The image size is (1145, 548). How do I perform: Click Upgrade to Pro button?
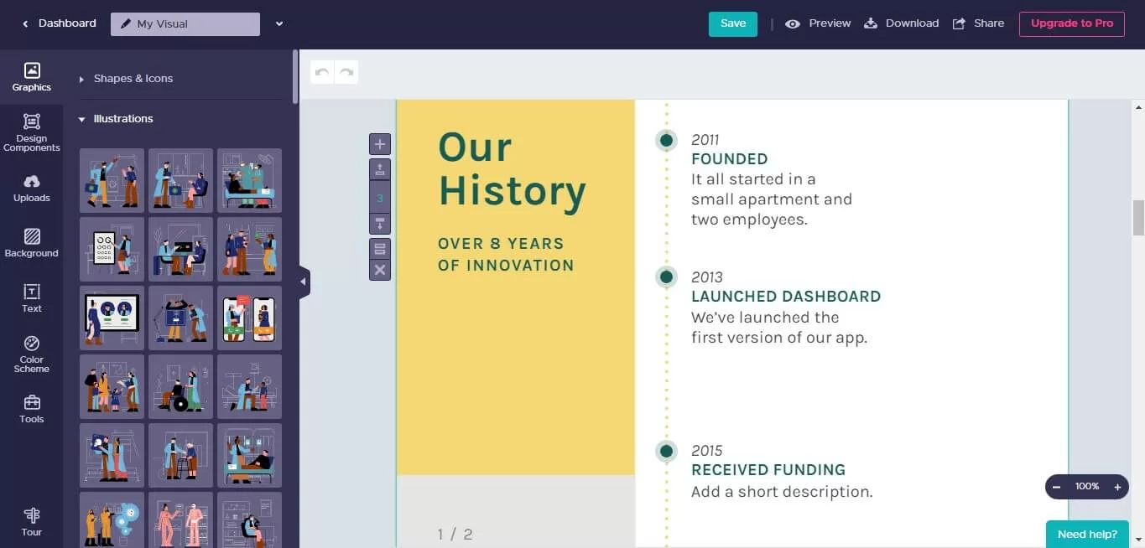(x=1071, y=23)
